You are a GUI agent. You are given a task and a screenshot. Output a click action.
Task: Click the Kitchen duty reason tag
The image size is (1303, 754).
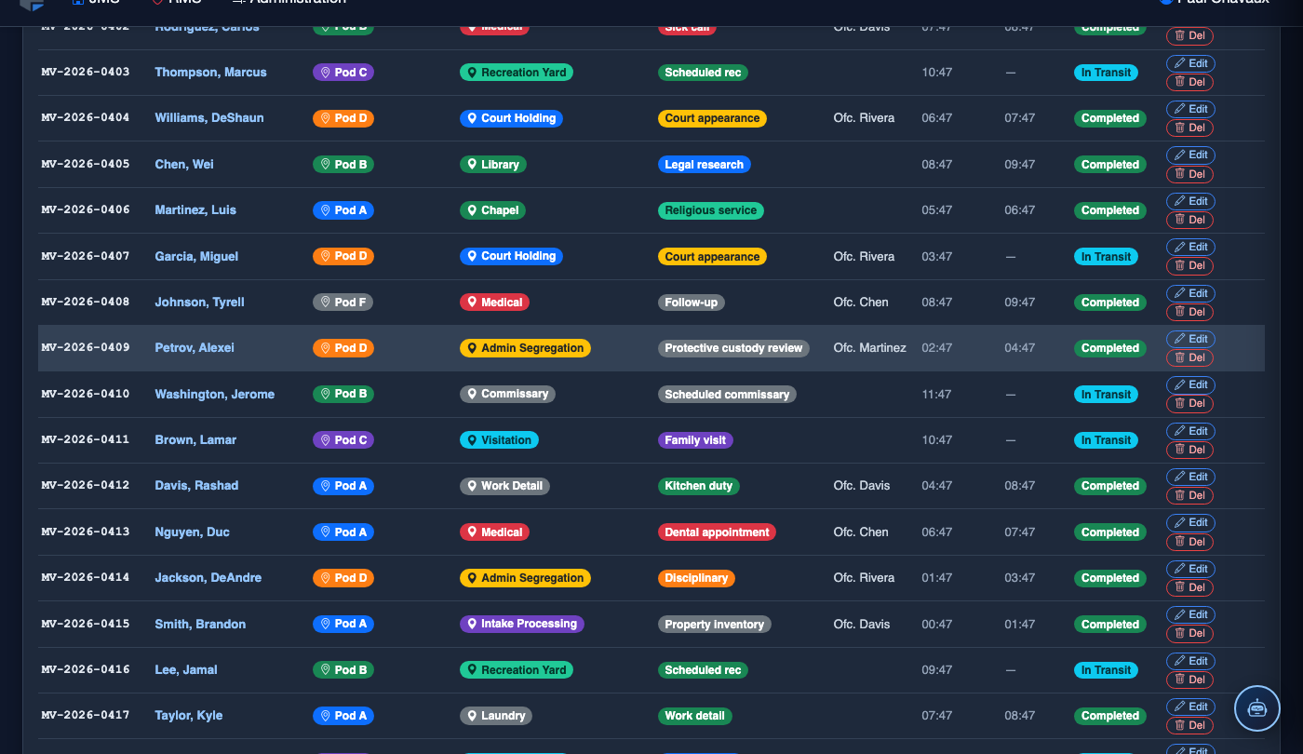tap(699, 486)
